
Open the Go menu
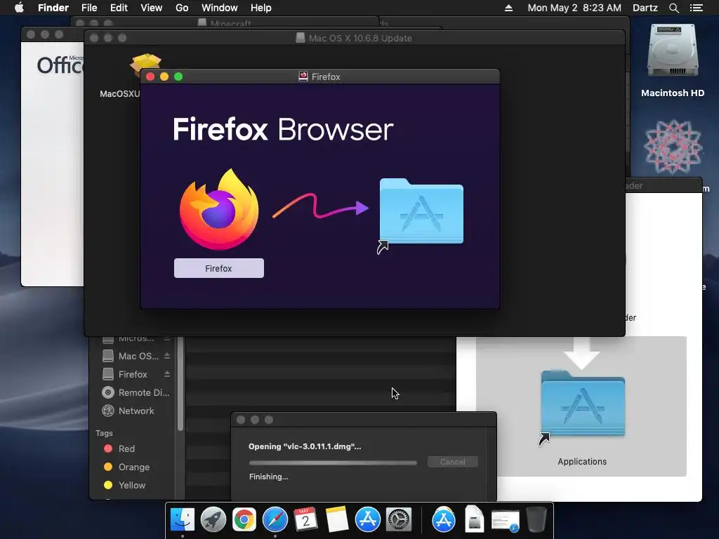pos(182,8)
